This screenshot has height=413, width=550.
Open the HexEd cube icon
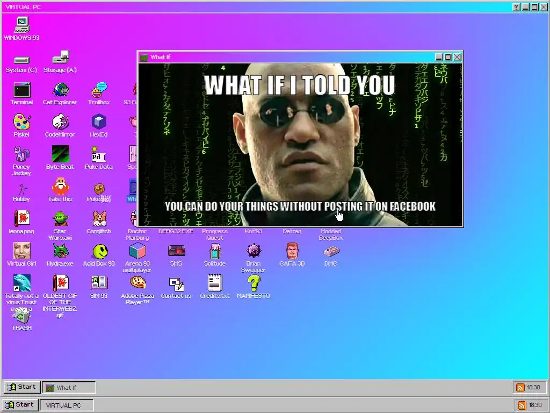coord(99,122)
